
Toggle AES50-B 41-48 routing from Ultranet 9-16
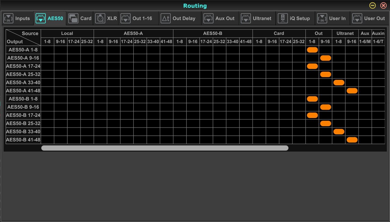click(352, 140)
